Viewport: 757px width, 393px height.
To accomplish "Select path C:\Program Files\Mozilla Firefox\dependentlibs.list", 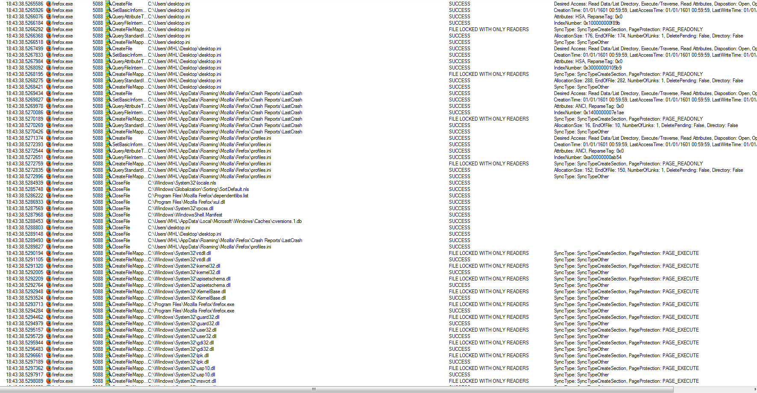I will coord(198,196).
